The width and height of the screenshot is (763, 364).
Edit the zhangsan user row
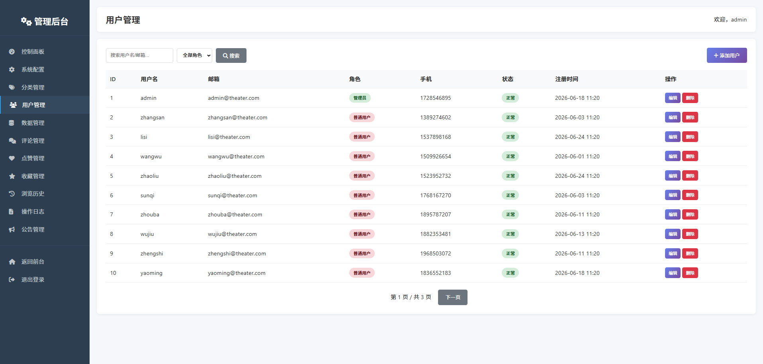[673, 117]
